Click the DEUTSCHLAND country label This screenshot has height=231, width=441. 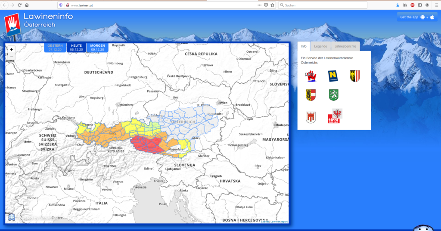(99, 72)
